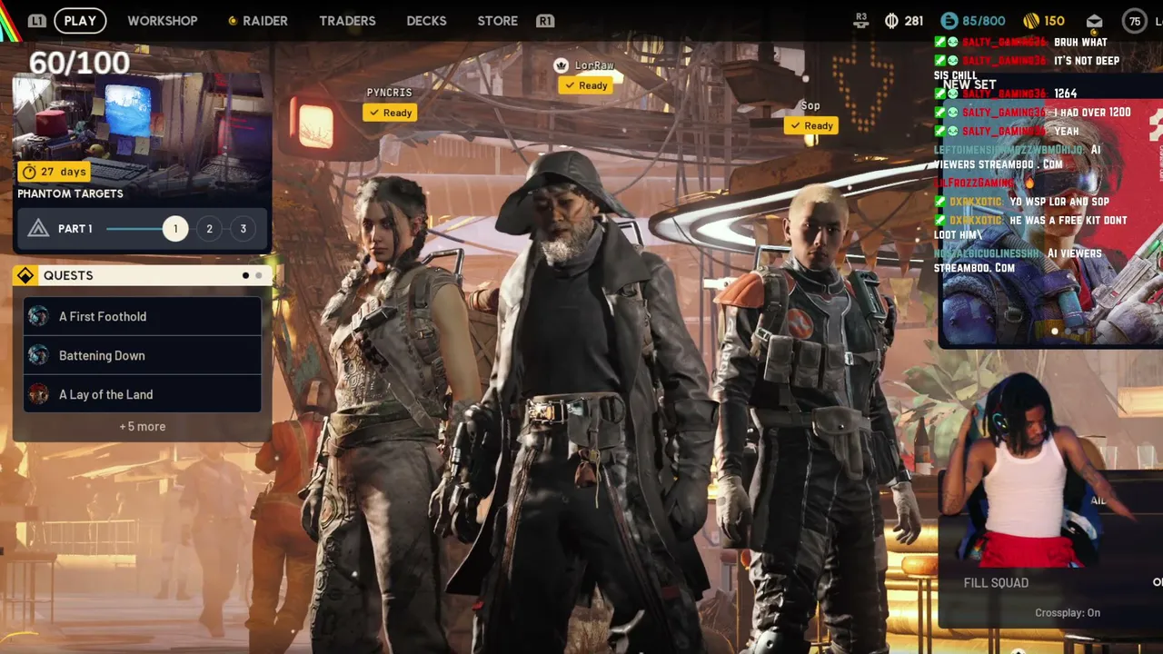1163x654 pixels.
Task: Click the 85/800 stash count
Action: (x=984, y=21)
